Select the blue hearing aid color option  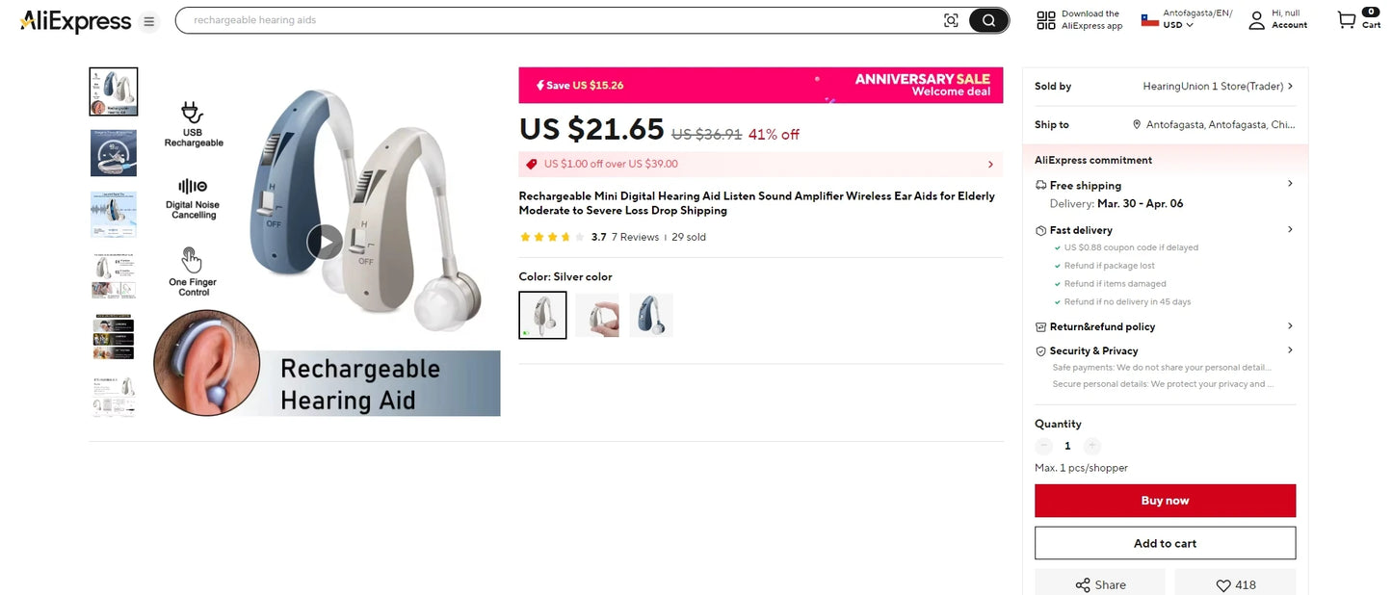[651, 315]
